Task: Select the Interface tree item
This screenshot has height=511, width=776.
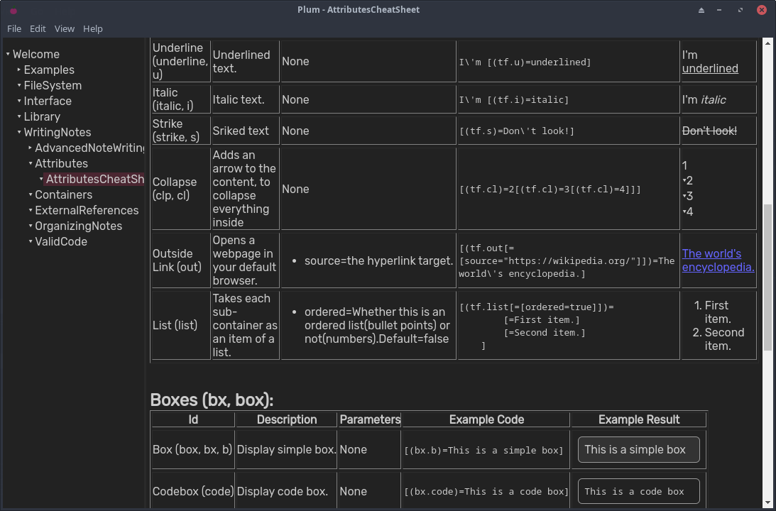Action: [x=48, y=101]
